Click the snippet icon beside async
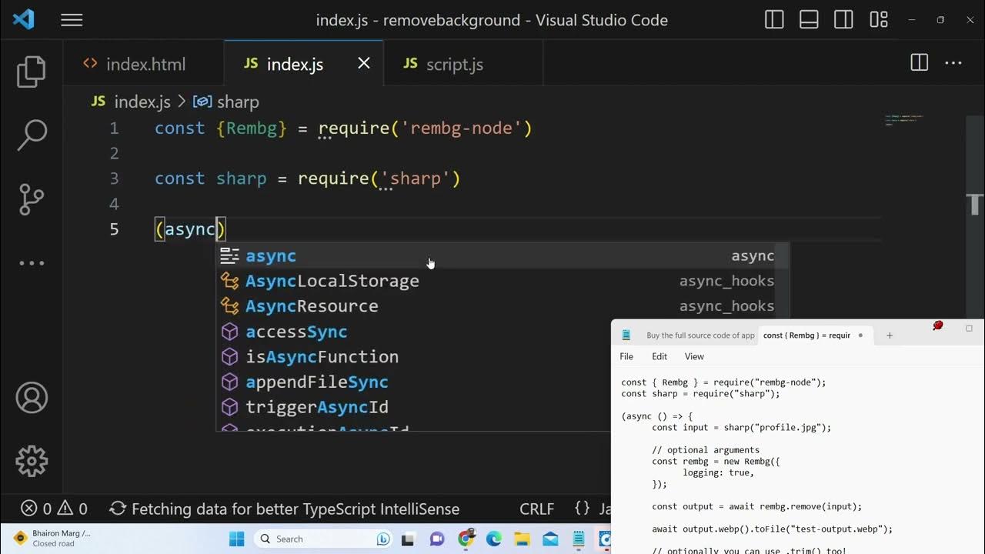 pos(229,256)
